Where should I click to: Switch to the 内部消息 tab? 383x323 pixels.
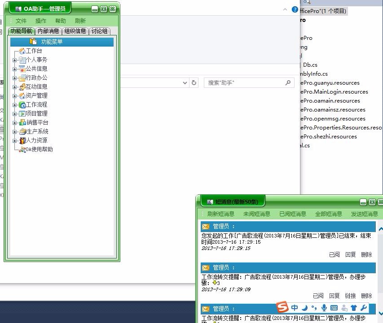tap(48, 31)
